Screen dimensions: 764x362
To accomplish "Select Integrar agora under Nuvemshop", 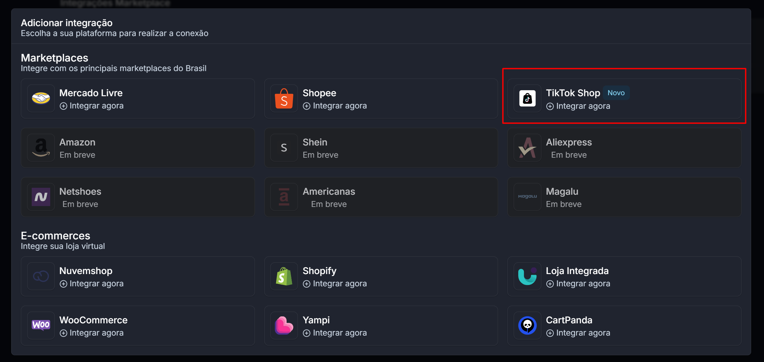I will tap(92, 284).
